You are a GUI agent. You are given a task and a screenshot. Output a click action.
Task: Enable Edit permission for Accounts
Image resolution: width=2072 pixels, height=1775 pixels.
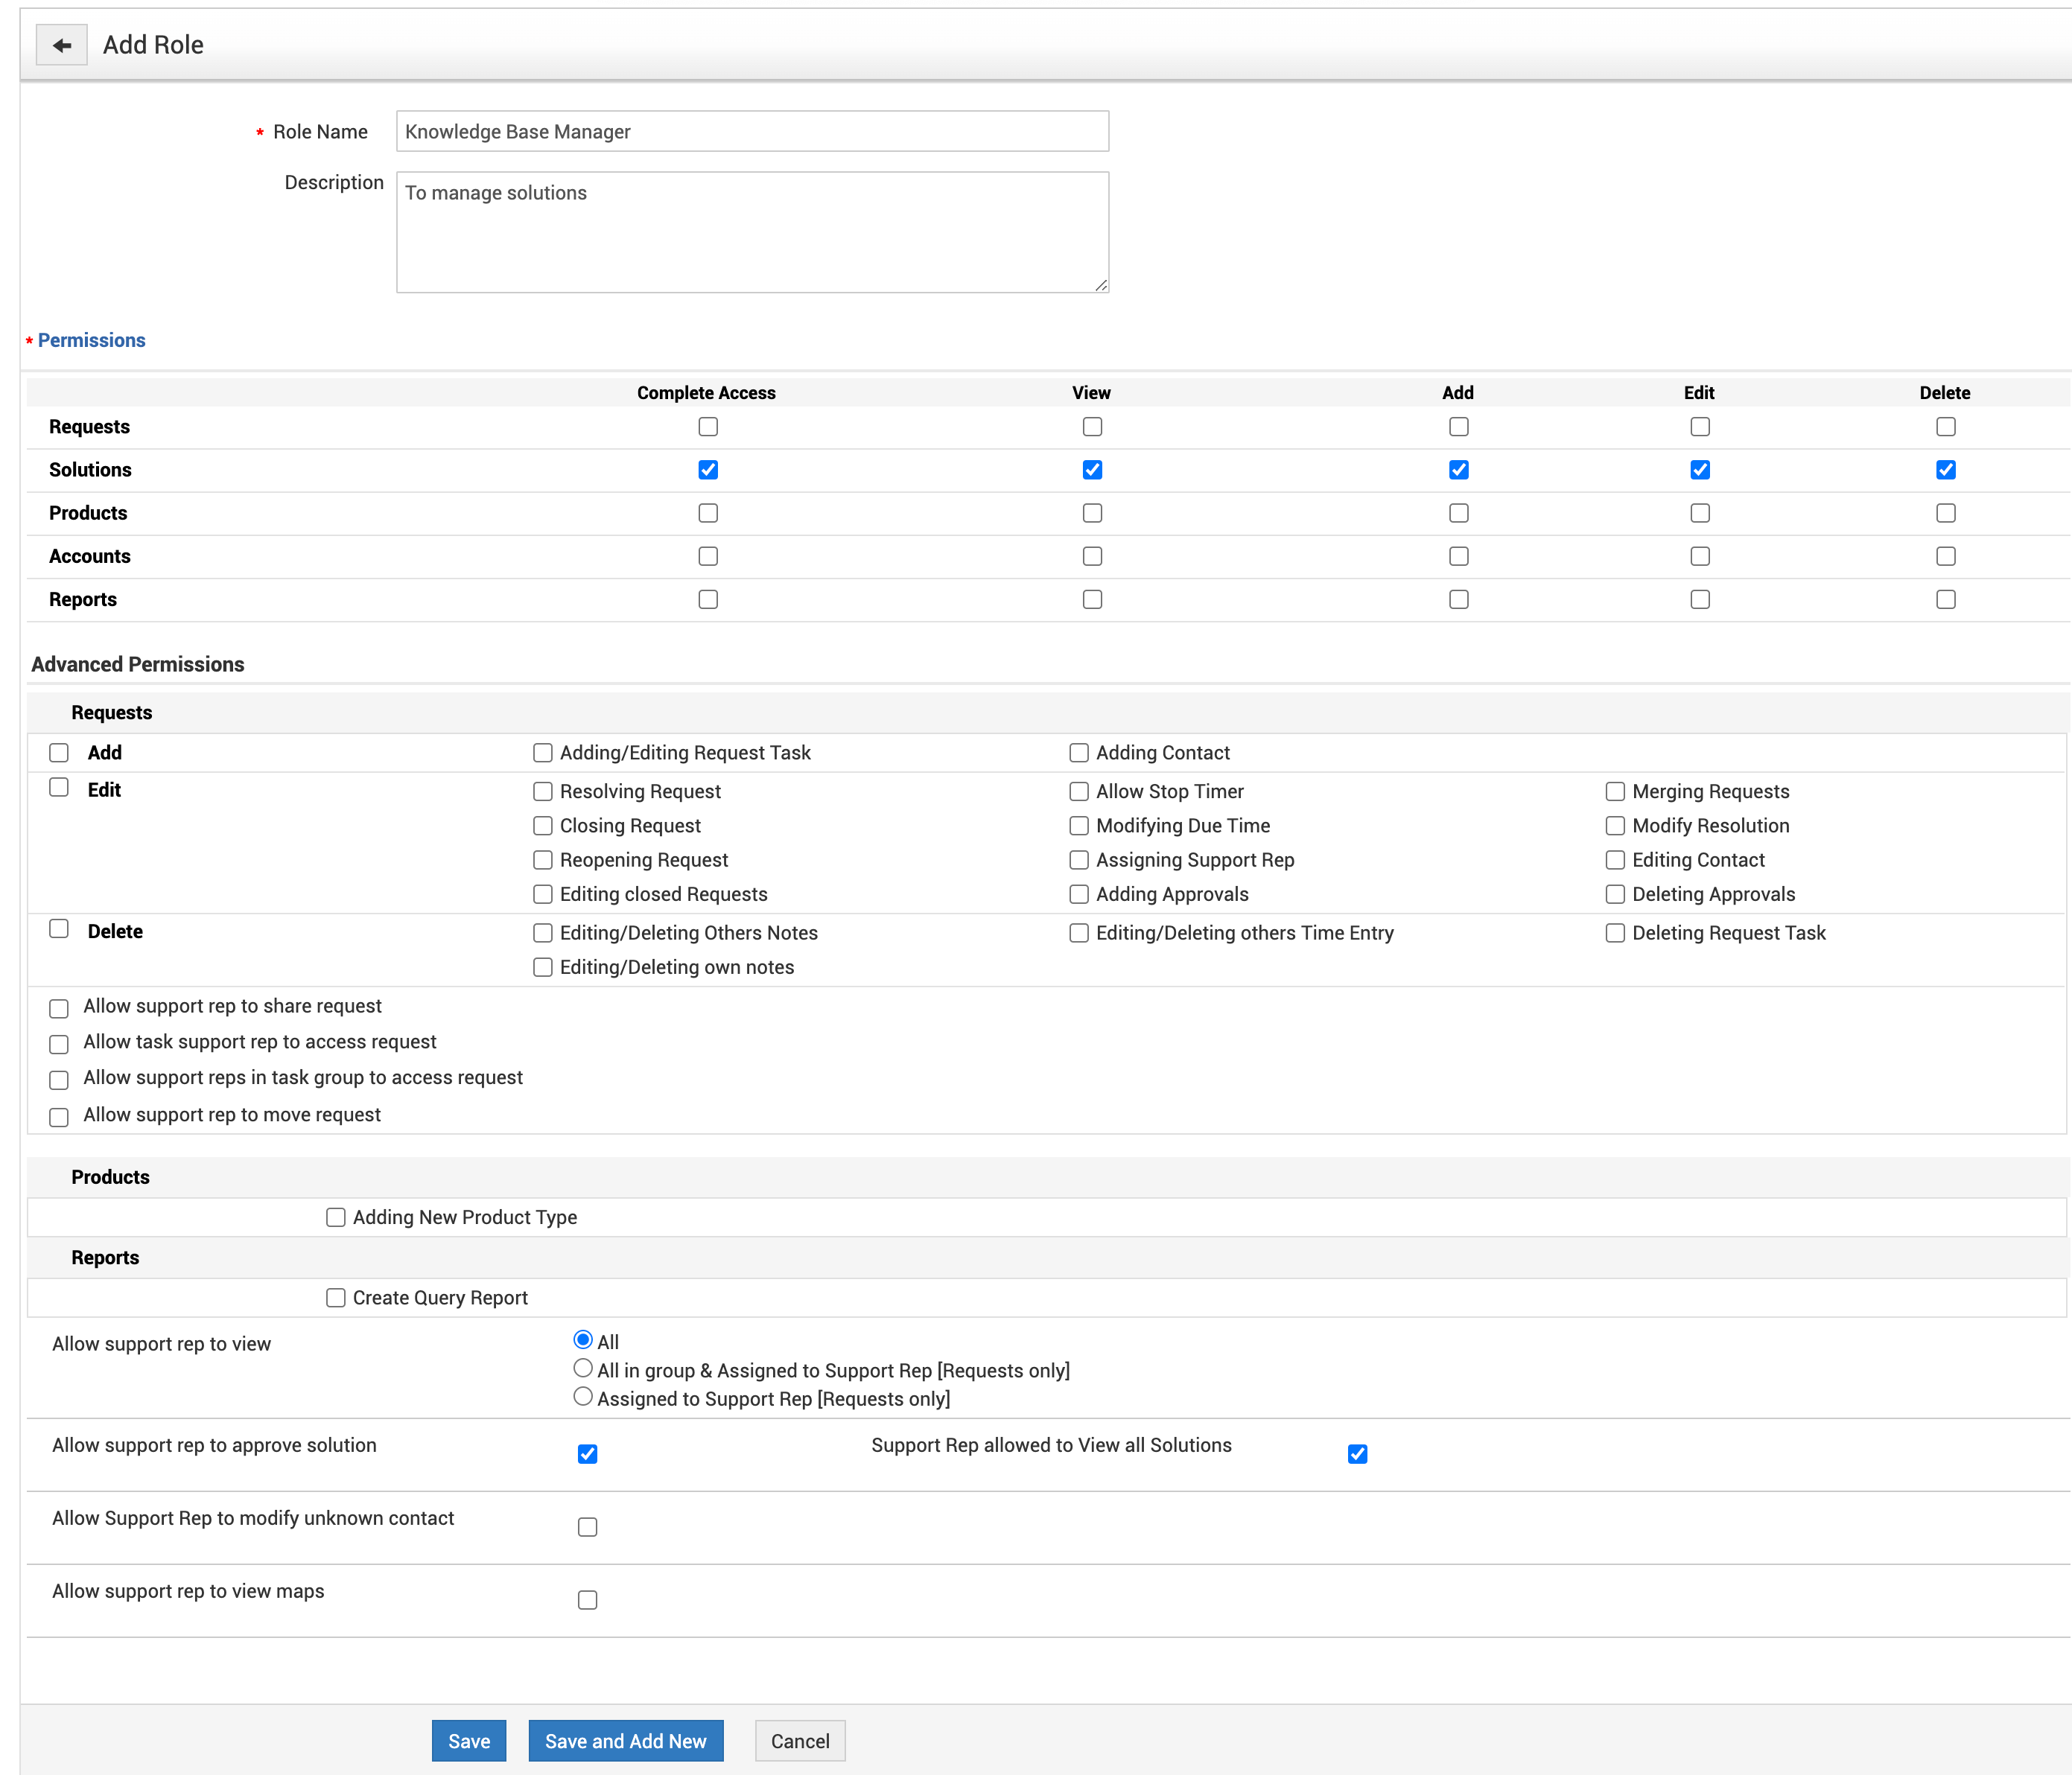click(x=1699, y=557)
